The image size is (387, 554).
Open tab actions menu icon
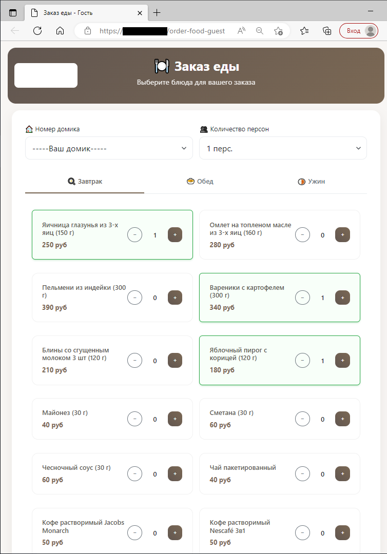coord(13,13)
